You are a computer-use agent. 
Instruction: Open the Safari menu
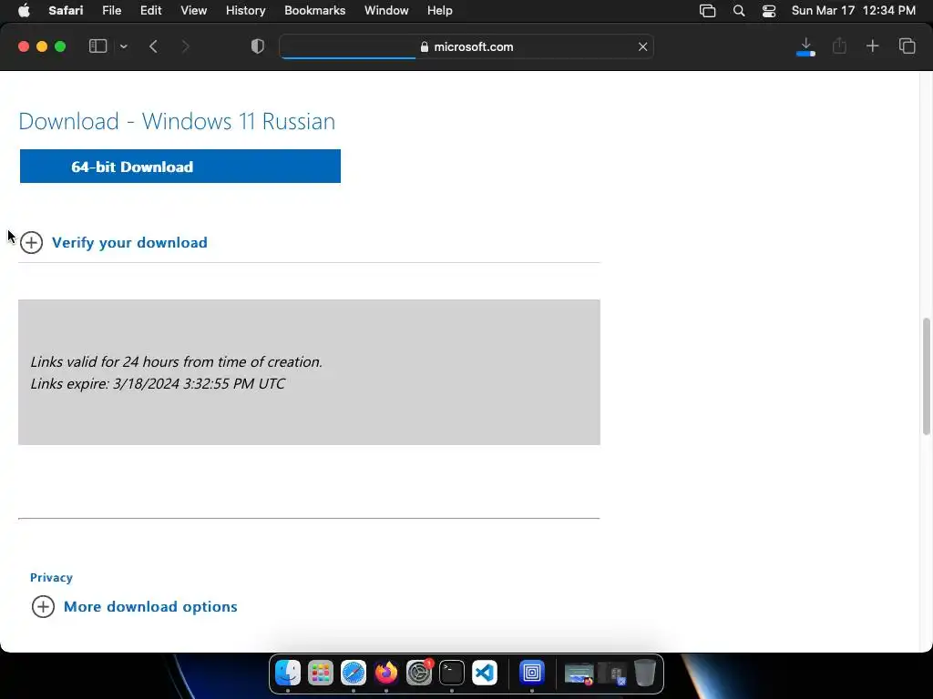point(66,11)
